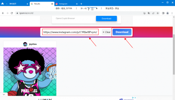The height and width of the screenshot is (100, 175).
Task: Close the first Chinese-titled tab
Action: pos(27,4)
